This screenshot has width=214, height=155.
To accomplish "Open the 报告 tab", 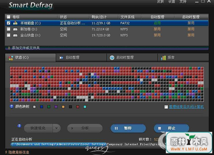I will tap(183, 57).
